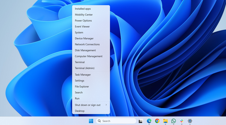Switch to WhatsApp in the taskbar

173,121
